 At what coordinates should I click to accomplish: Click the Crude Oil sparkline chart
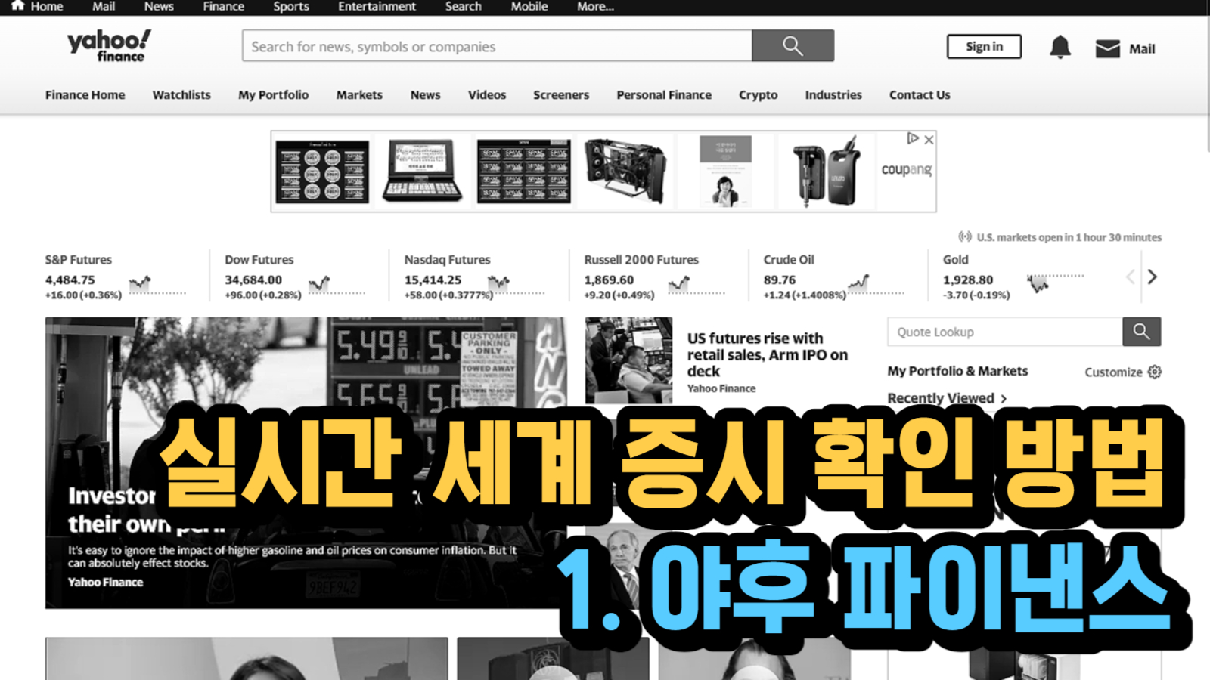pyautogui.click(x=876, y=285)
